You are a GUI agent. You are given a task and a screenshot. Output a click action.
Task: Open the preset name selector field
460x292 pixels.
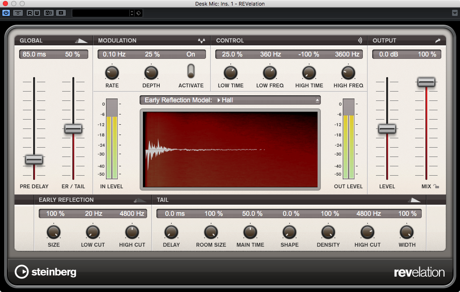(x=100, y=13)
